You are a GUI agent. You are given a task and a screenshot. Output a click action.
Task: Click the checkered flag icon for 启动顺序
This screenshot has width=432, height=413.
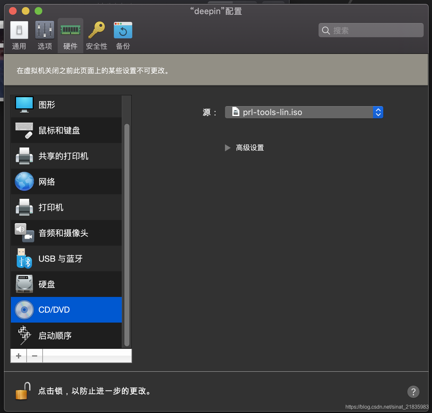click(x=24, y=335)
